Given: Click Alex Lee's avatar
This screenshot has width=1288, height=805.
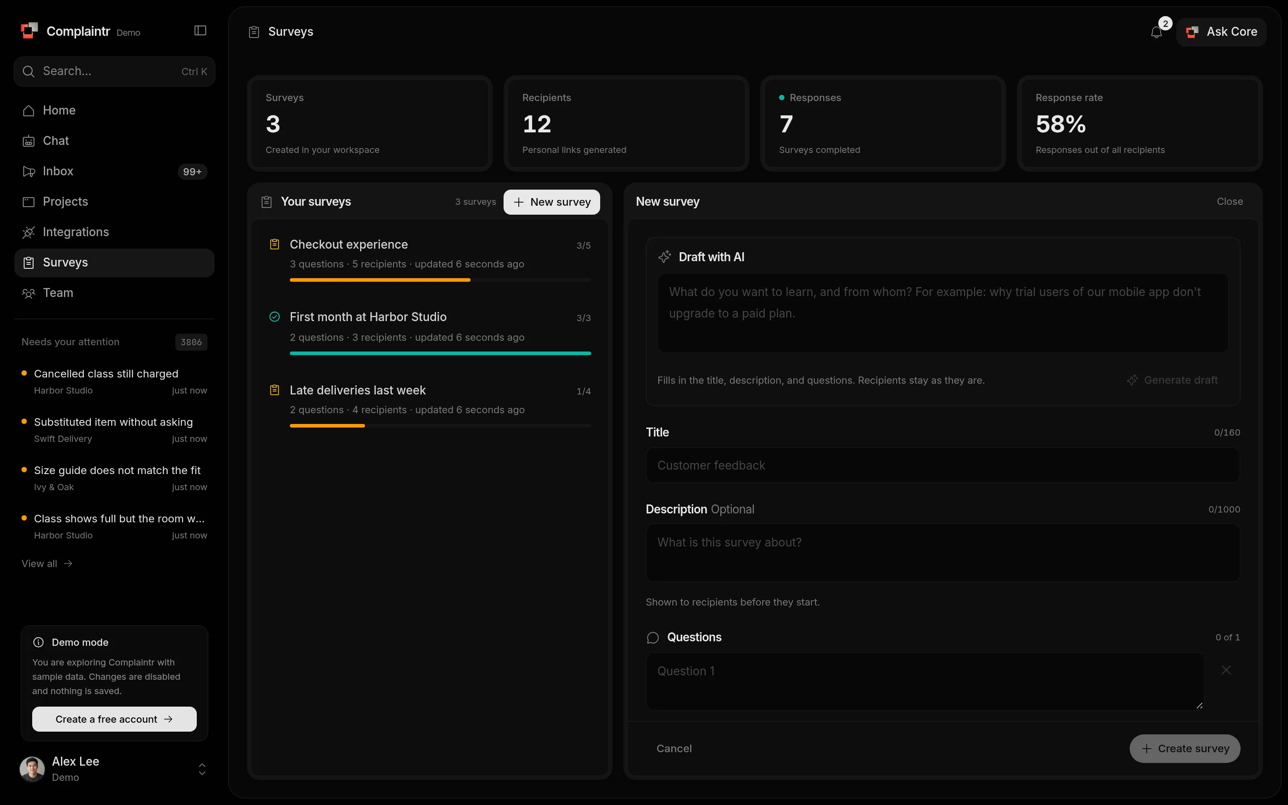Looking at the screenshot, I should (32, 769).
